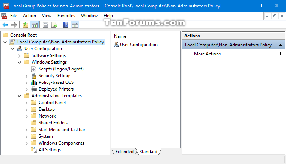The height and width of the screenshot is (164, 286).
Task: Click the Deployed Printers printer icon
Action: [x=33, y=89]
